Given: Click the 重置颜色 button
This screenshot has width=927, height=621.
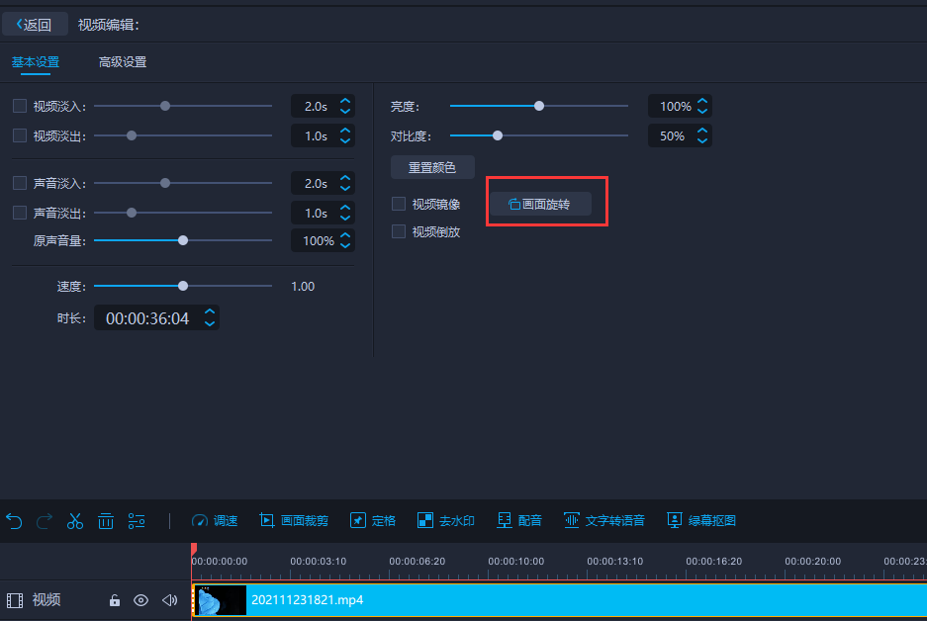Looking at the screenshot, I should pyautogui.click(x=432, y=167).
